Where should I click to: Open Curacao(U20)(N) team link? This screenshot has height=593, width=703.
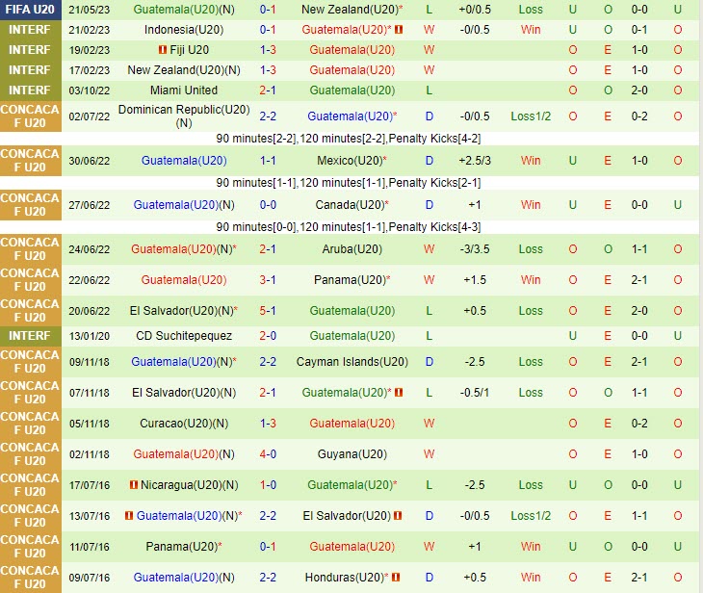184,424
